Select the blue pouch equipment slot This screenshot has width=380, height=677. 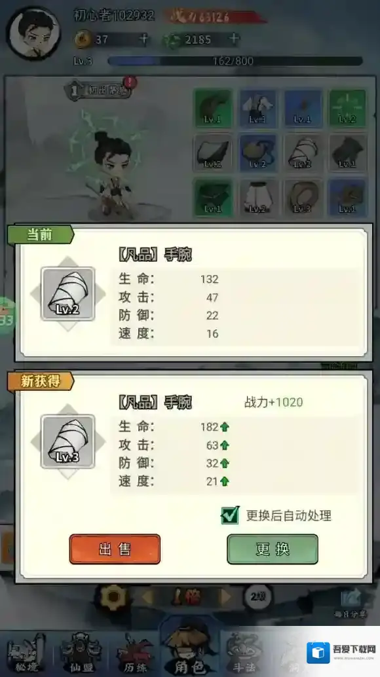click(257, 153)
